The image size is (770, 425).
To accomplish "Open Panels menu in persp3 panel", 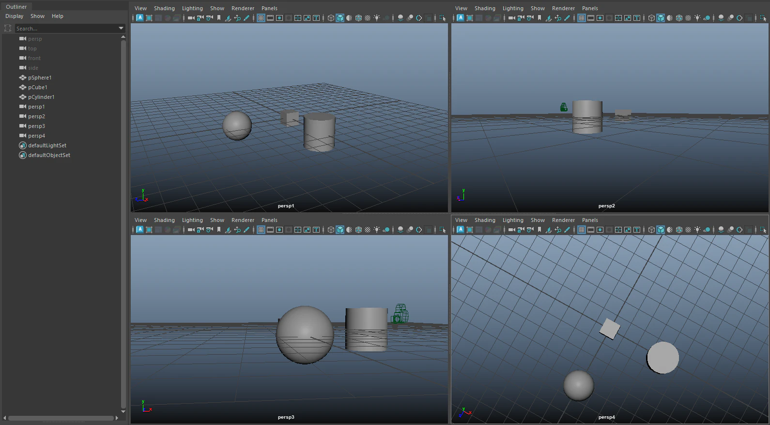I will point(269,220).
